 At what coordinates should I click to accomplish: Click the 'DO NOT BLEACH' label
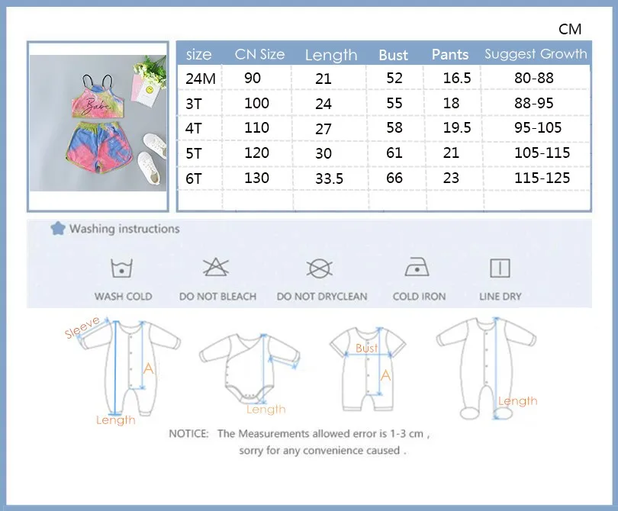tap(217, 296)
